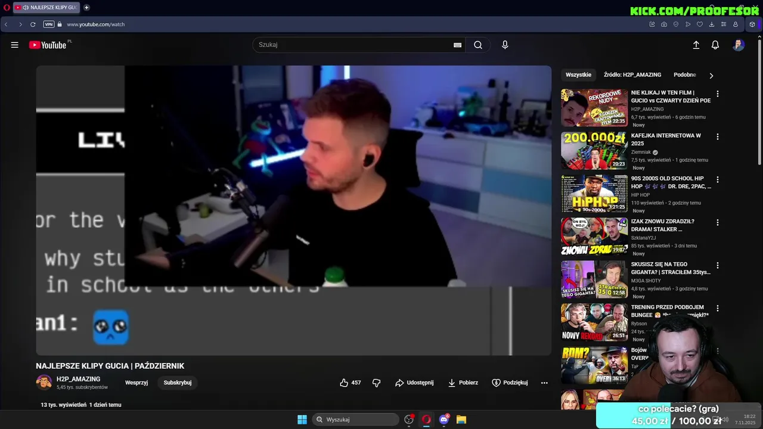Play the 90S 2000S OLD SCHOOL HIP HOP thumbnail
Screen dimensions: 763x429
point(594,194)
